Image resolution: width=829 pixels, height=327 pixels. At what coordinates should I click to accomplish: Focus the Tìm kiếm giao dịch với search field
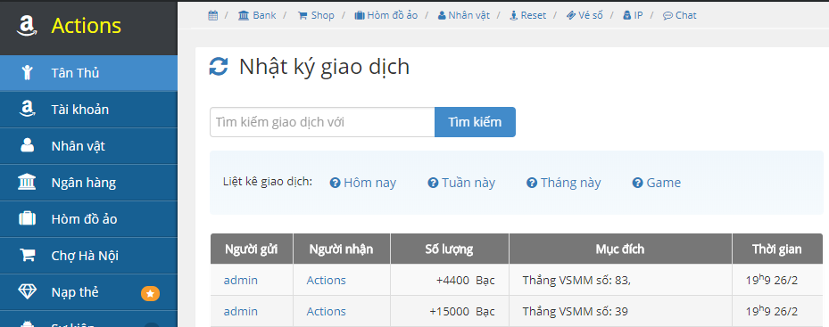[x=322, y=122]
